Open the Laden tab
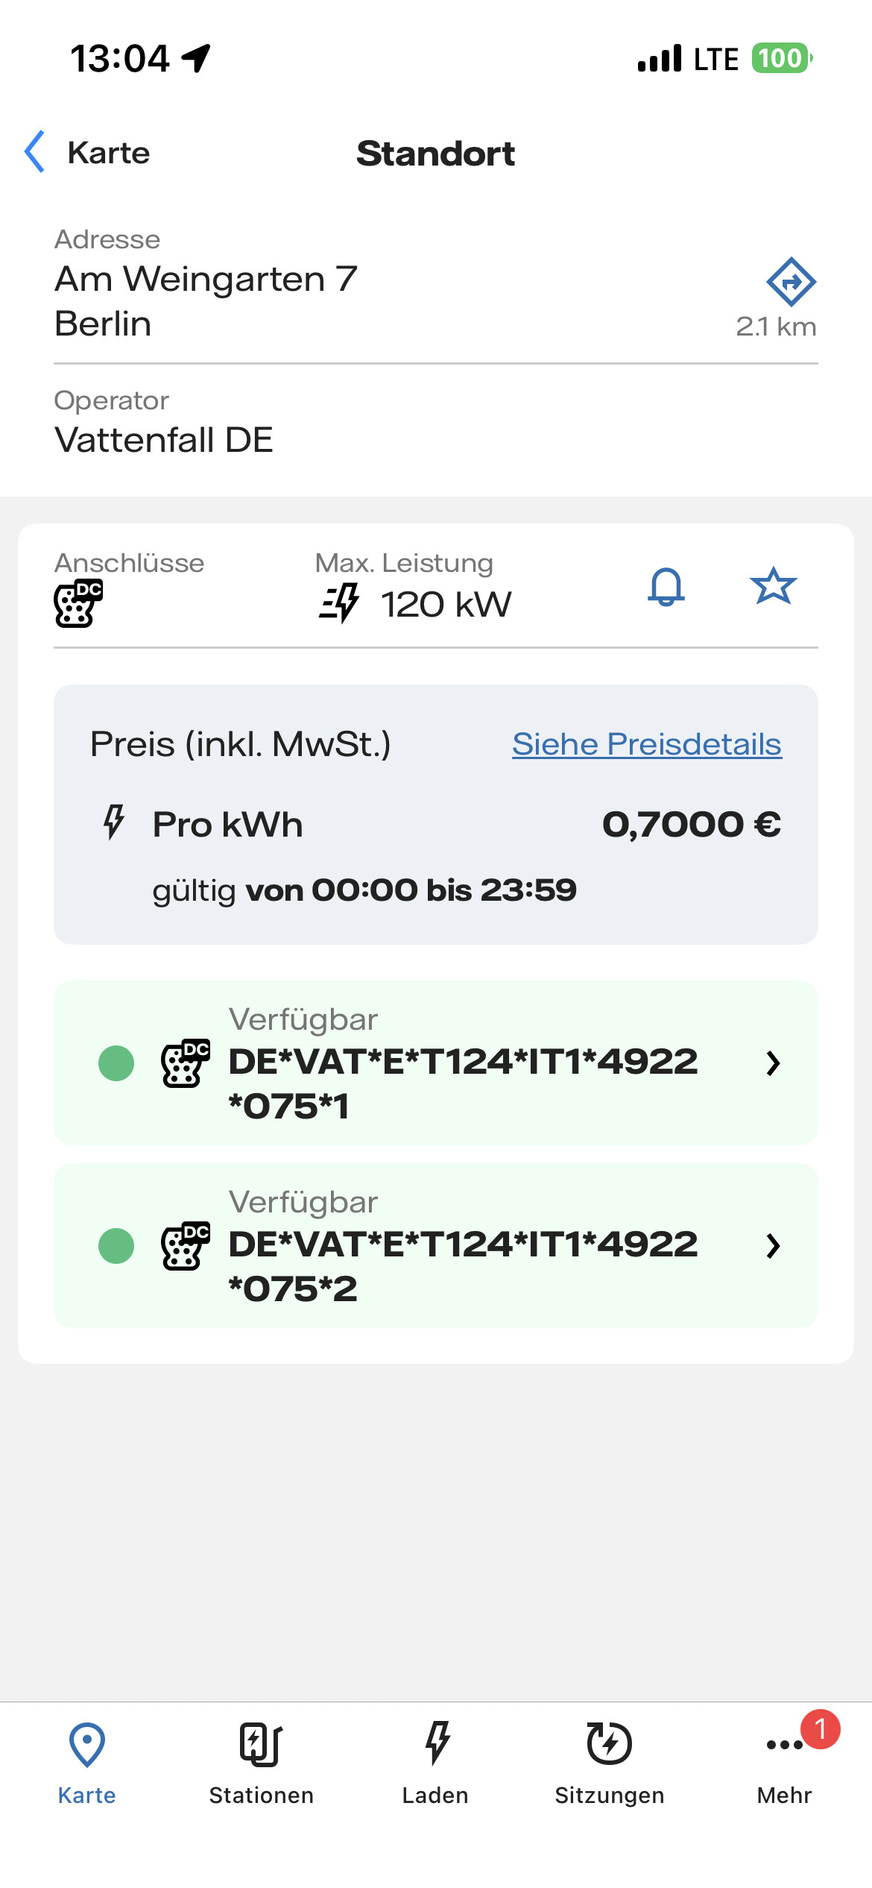The image size is (872, 1888). (x=435, y=1761)
